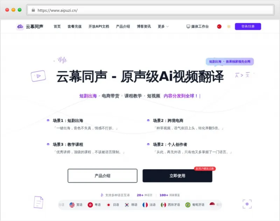This screenshot has height=221, width=280.
Task: Toggle the sun icon for theme mode
Action: pyautogui.click(x=228, y=26)
